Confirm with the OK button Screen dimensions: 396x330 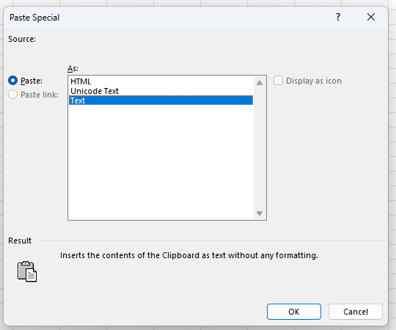294,312
